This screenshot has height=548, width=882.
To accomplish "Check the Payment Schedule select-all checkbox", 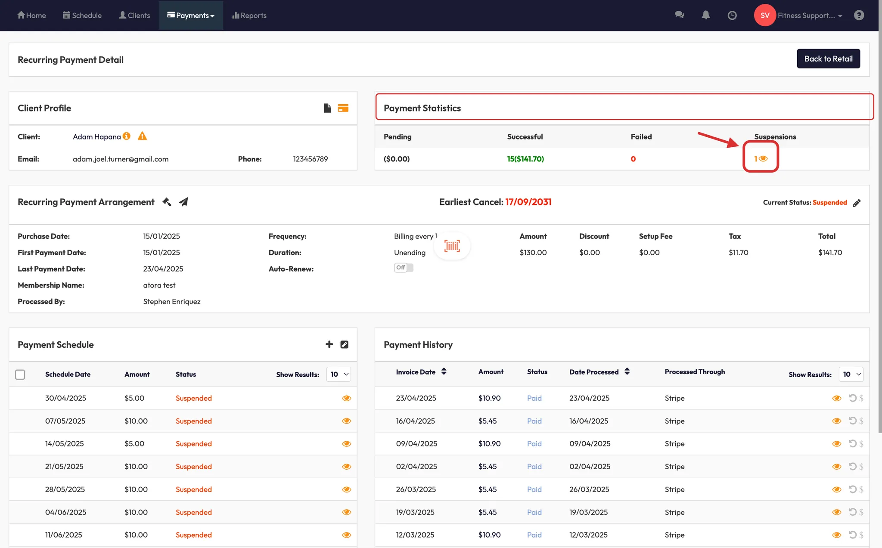I will pyautogui.click(x=20, y=375).
